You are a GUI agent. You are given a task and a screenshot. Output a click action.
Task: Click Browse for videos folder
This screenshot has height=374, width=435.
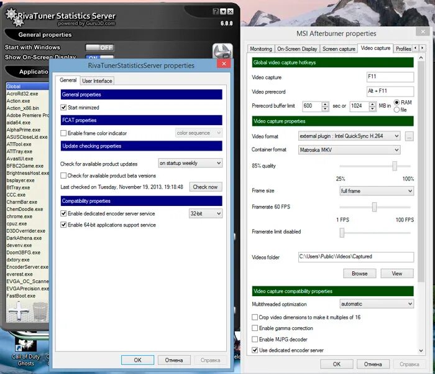coord(360,273)
